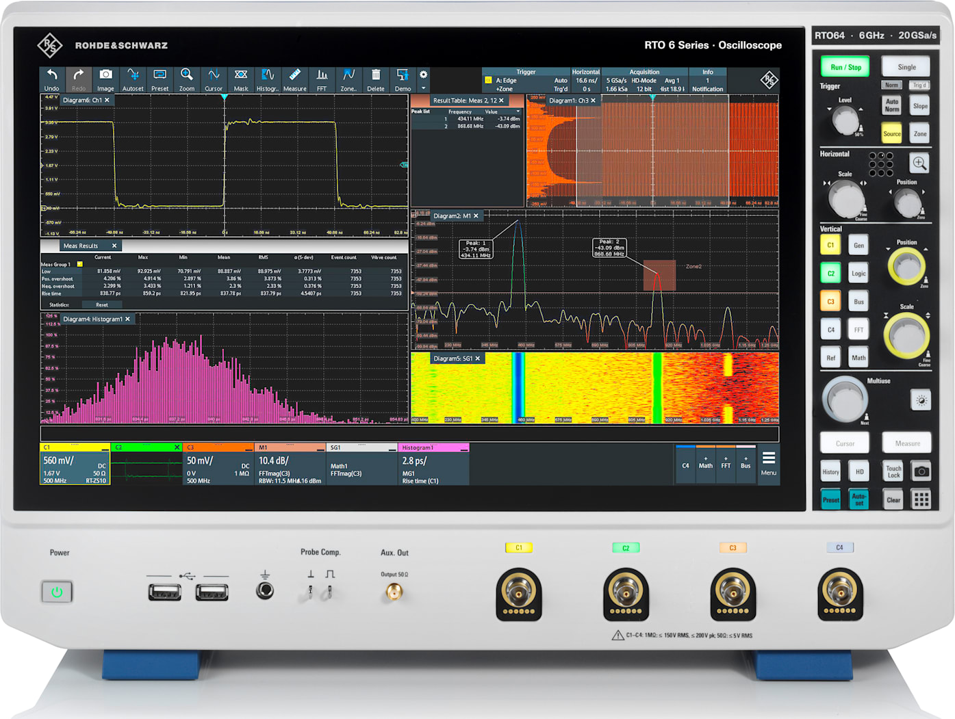The width and height of the screenshot is (955, 719).
Task: Open the Measure tool from the toolbar
Action: (294, 79)
